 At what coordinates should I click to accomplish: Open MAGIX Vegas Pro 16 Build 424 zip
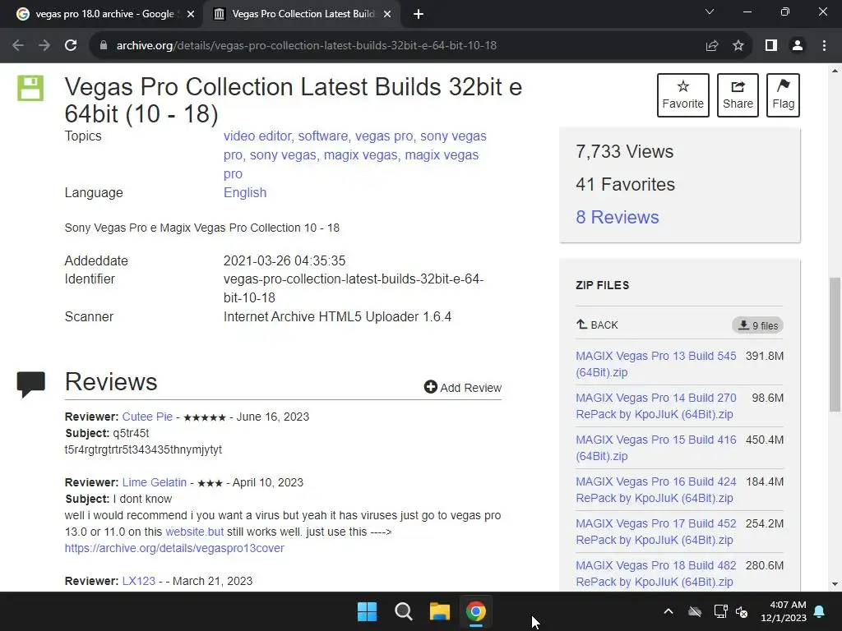(655, 490)
